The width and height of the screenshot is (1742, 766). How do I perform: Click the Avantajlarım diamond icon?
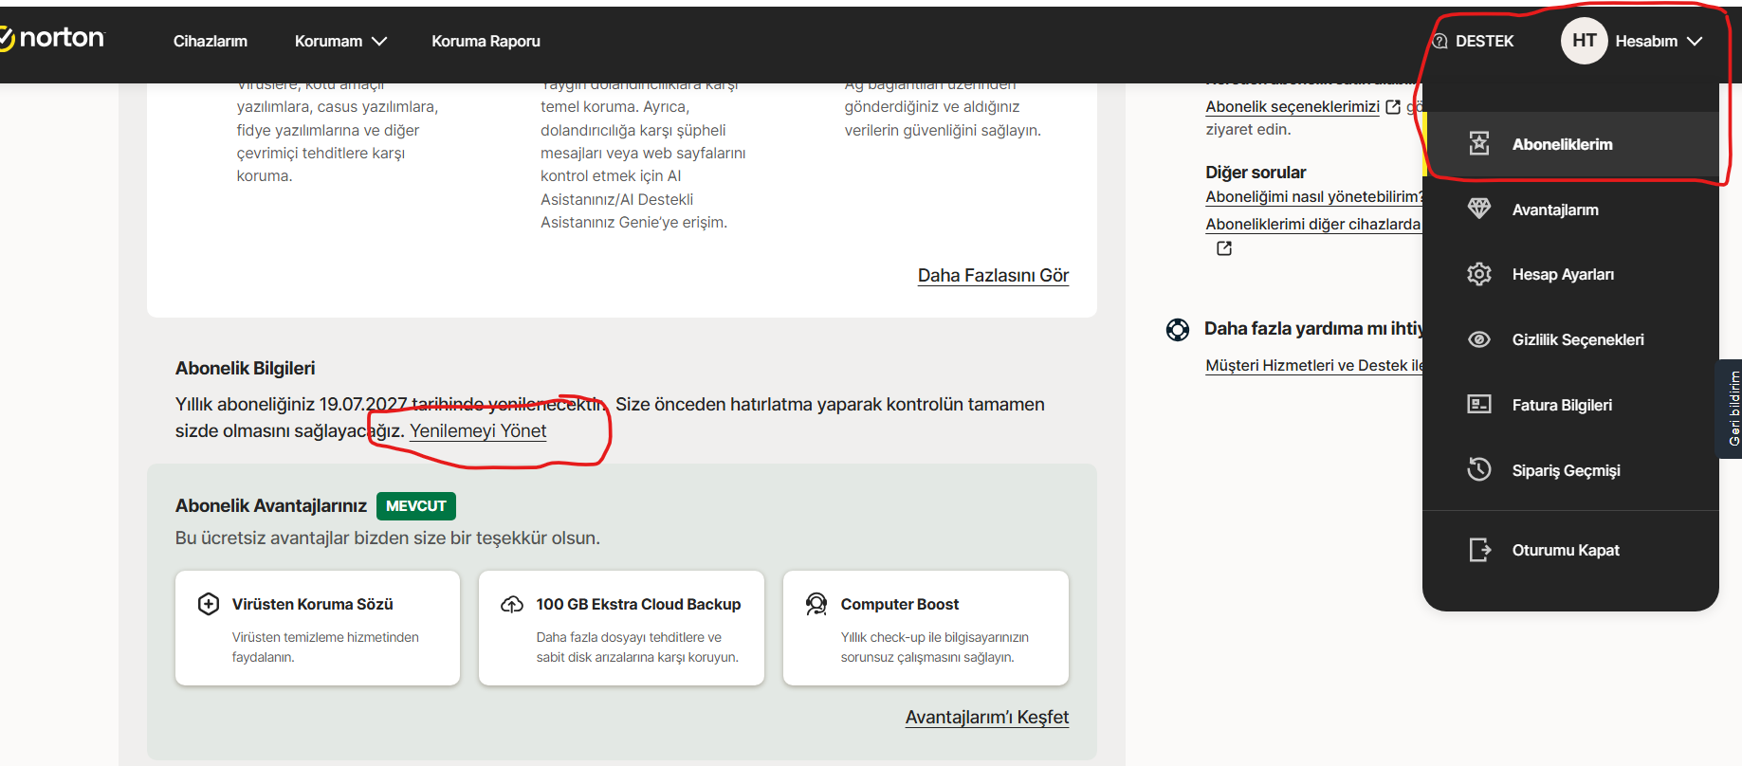[x=1478, y=209]
